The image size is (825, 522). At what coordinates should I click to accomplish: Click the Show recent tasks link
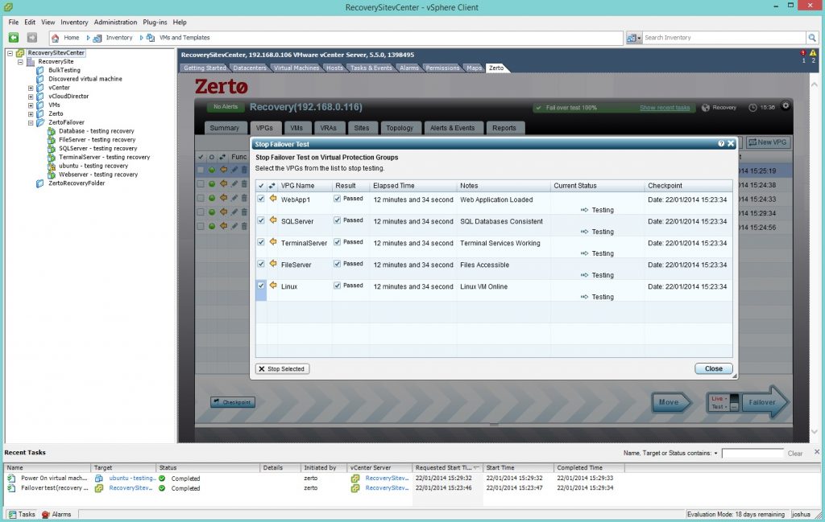coord(665,108)
